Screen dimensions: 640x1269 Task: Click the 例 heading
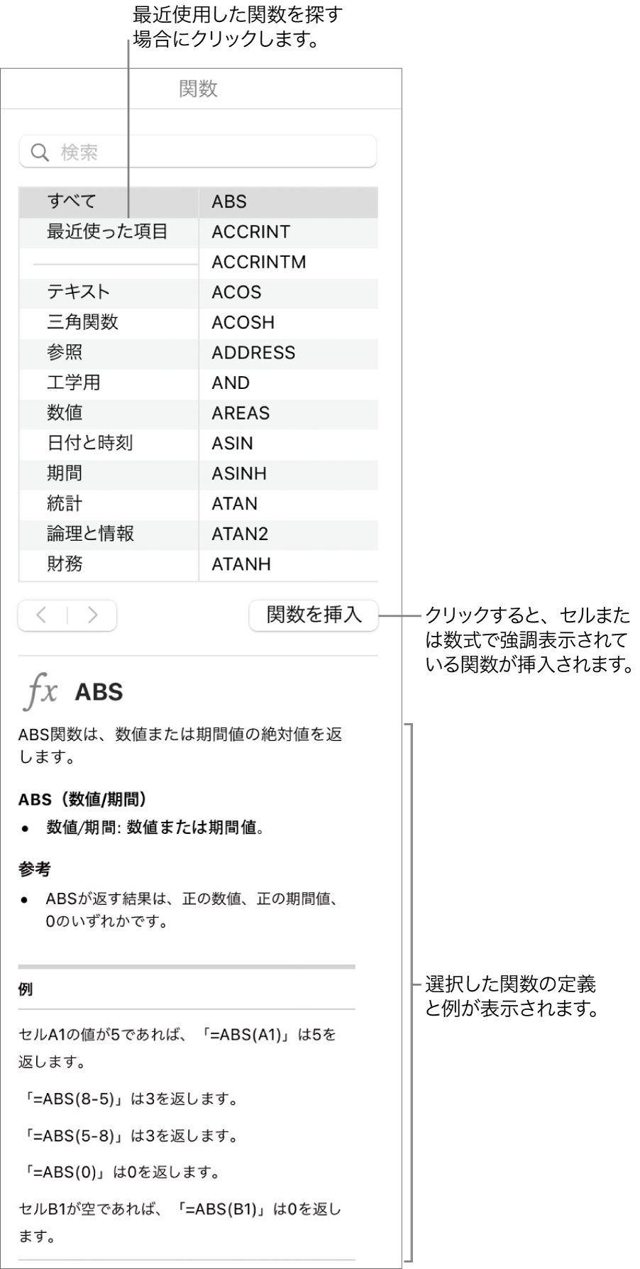click(26, 989)
